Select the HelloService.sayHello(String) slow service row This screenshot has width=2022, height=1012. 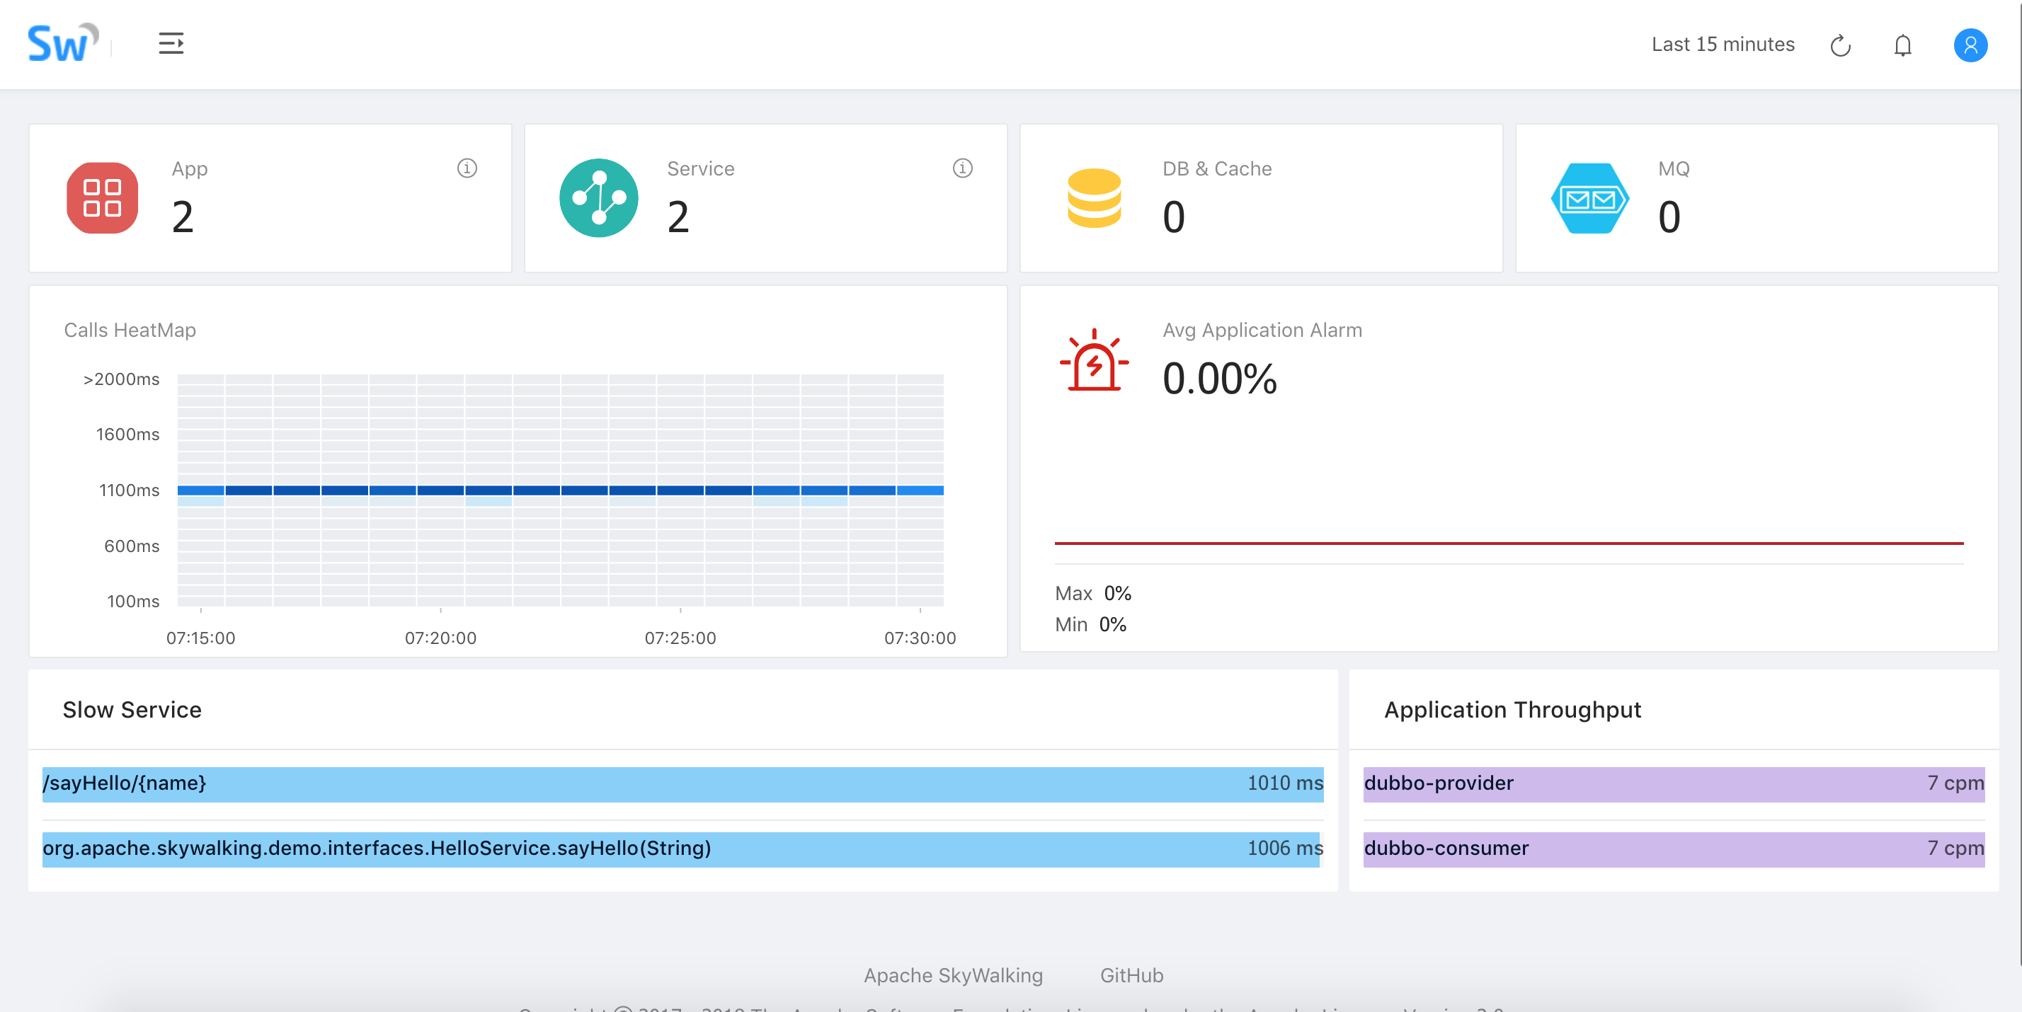click(682, 849)
